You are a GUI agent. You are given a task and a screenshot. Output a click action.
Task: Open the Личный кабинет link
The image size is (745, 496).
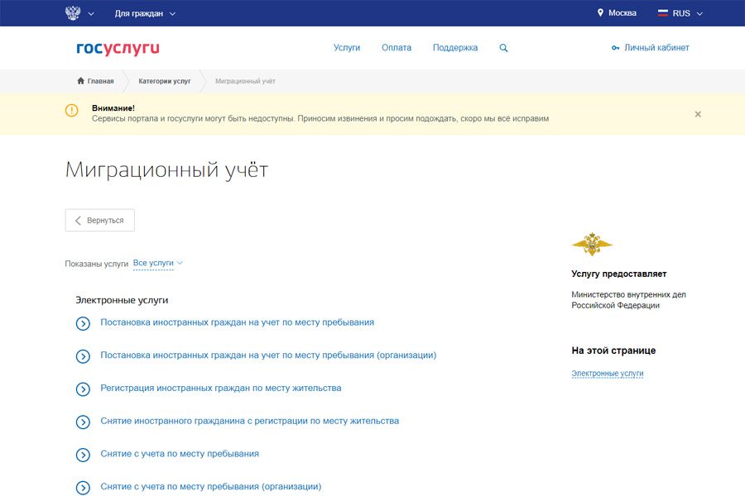coord(656,47)
